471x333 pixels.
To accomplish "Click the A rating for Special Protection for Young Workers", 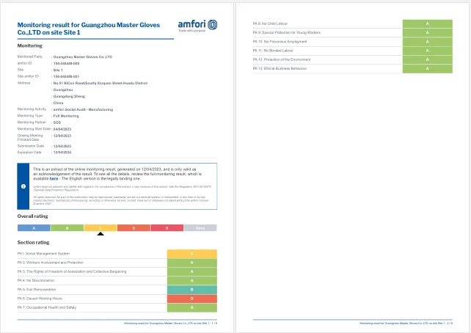I will (428, 33).
